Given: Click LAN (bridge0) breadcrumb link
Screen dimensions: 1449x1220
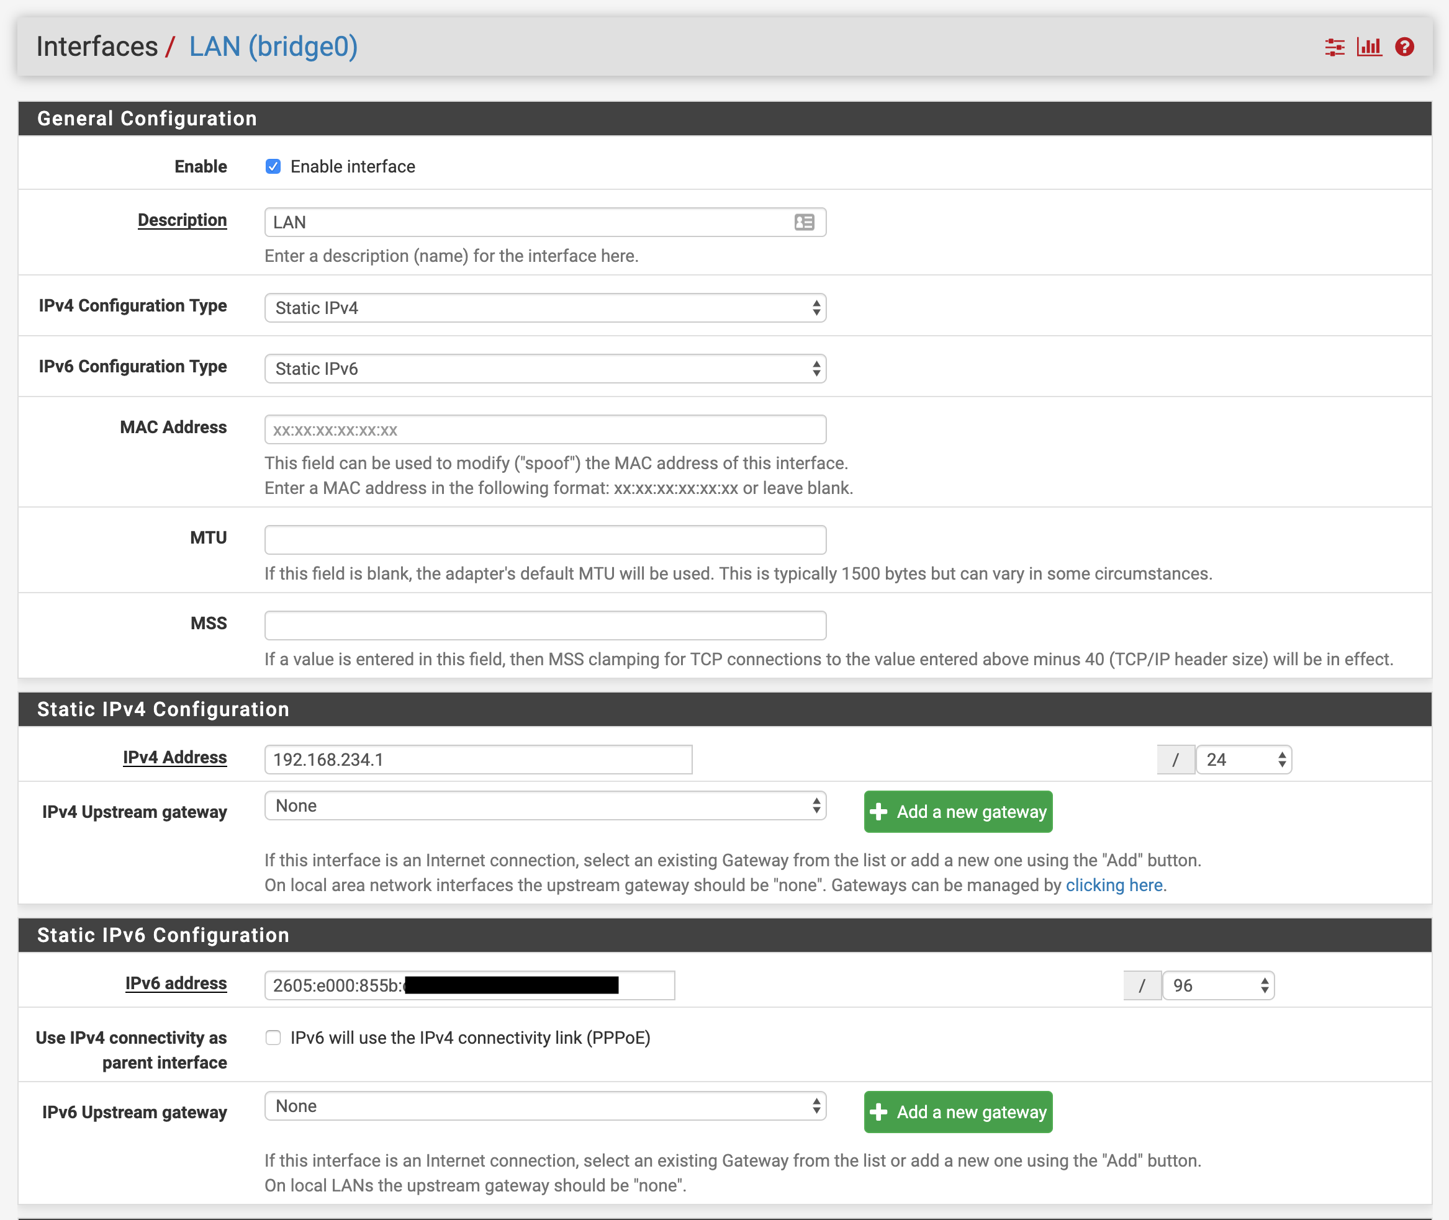Looking at the screenshot, I should click(x=273, y=47).
